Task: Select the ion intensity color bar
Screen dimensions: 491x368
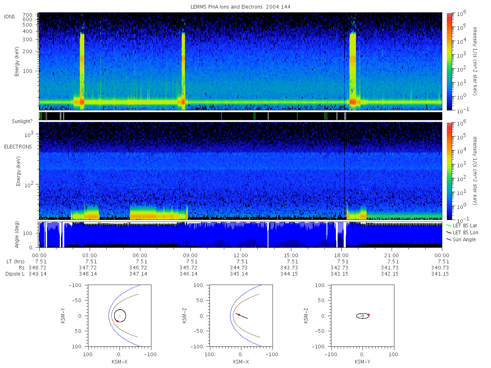Action: point(449,61)
